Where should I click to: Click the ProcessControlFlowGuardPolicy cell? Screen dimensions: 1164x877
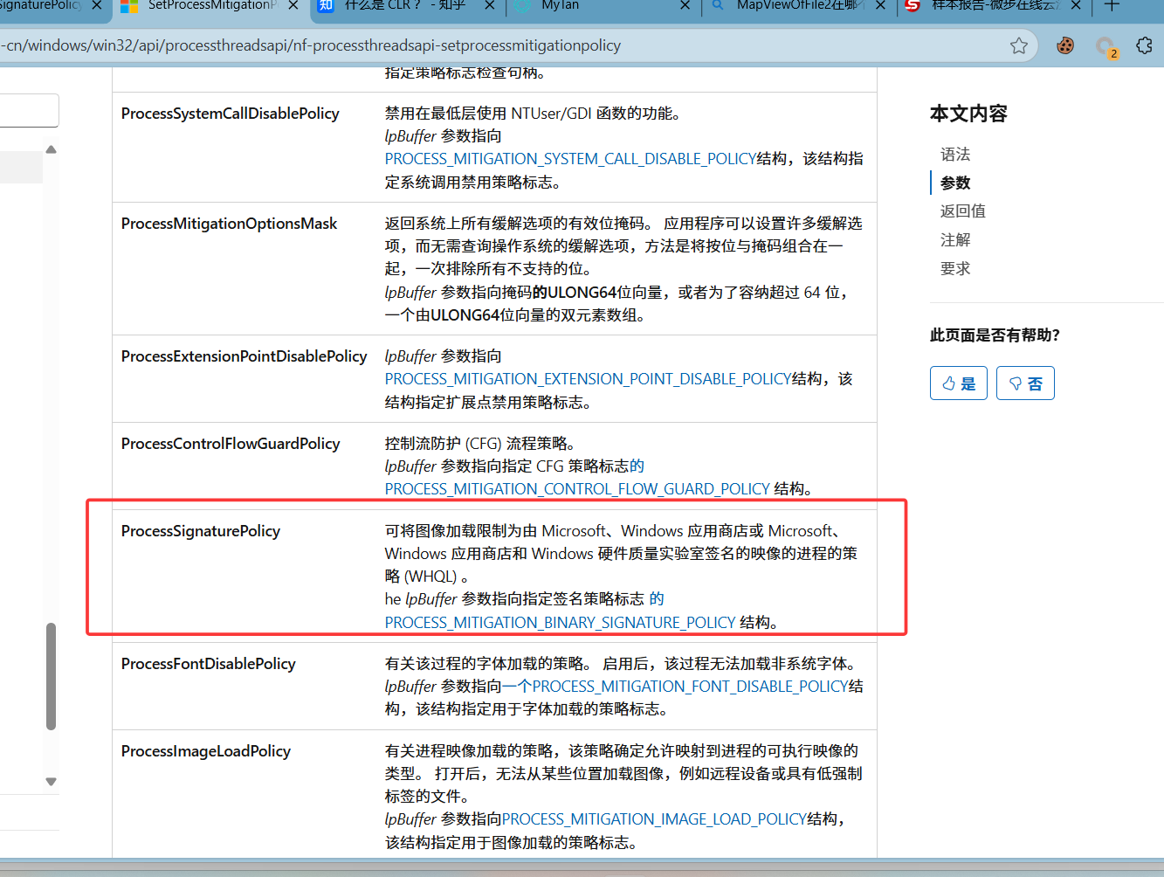(x=231, y=444)
